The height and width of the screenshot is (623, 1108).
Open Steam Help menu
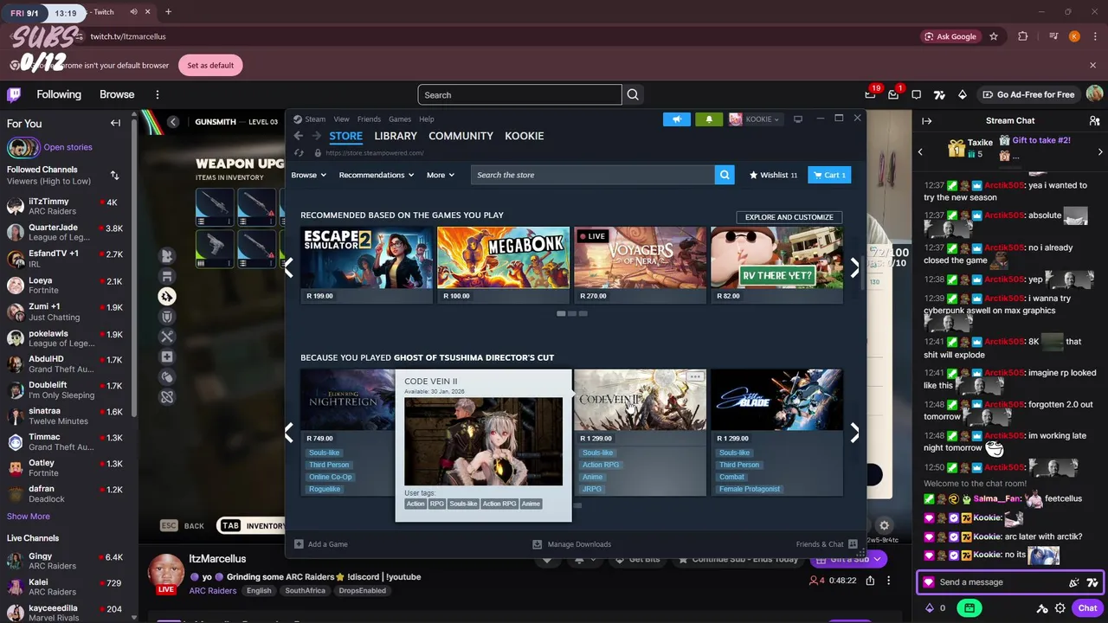pyautogui.click(x=427, y=119)
